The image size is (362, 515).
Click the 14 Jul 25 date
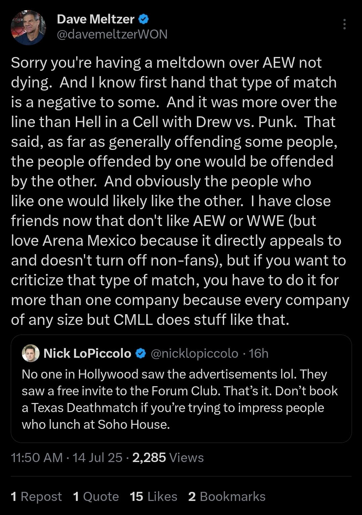[x=97, y=458]
